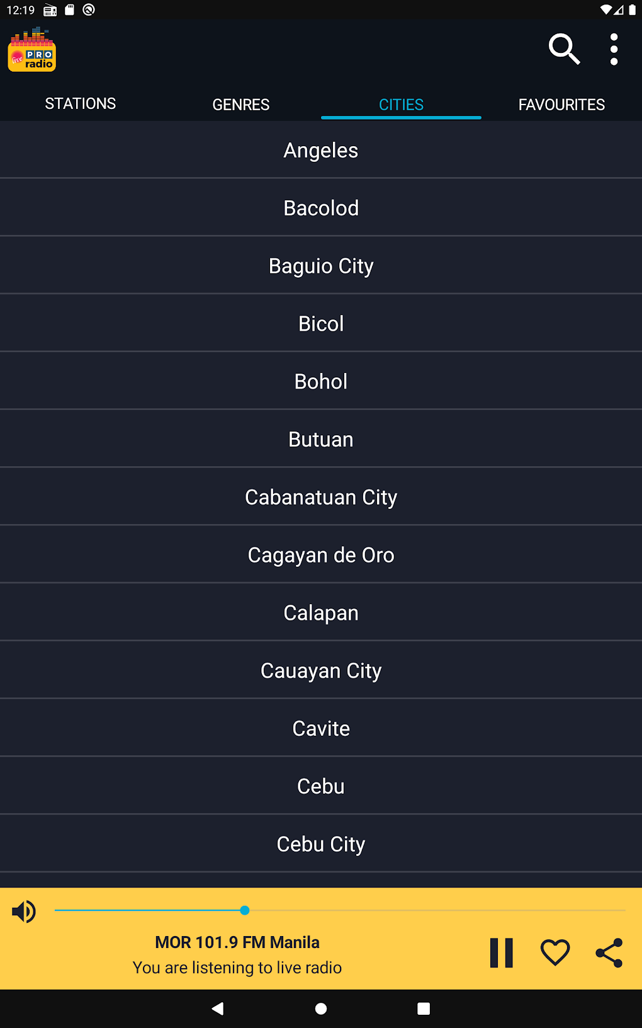Screen dimensions: 642x1028
Task: Open the search magnifier icon
Action: (563, 49)
